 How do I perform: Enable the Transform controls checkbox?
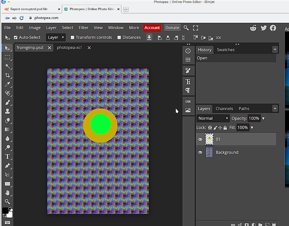[73, 37]
